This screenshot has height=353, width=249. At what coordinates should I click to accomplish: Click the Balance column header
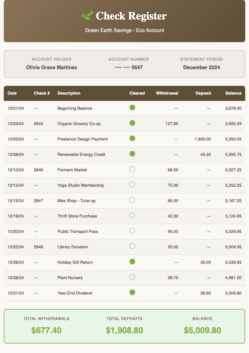click(234, 93)
